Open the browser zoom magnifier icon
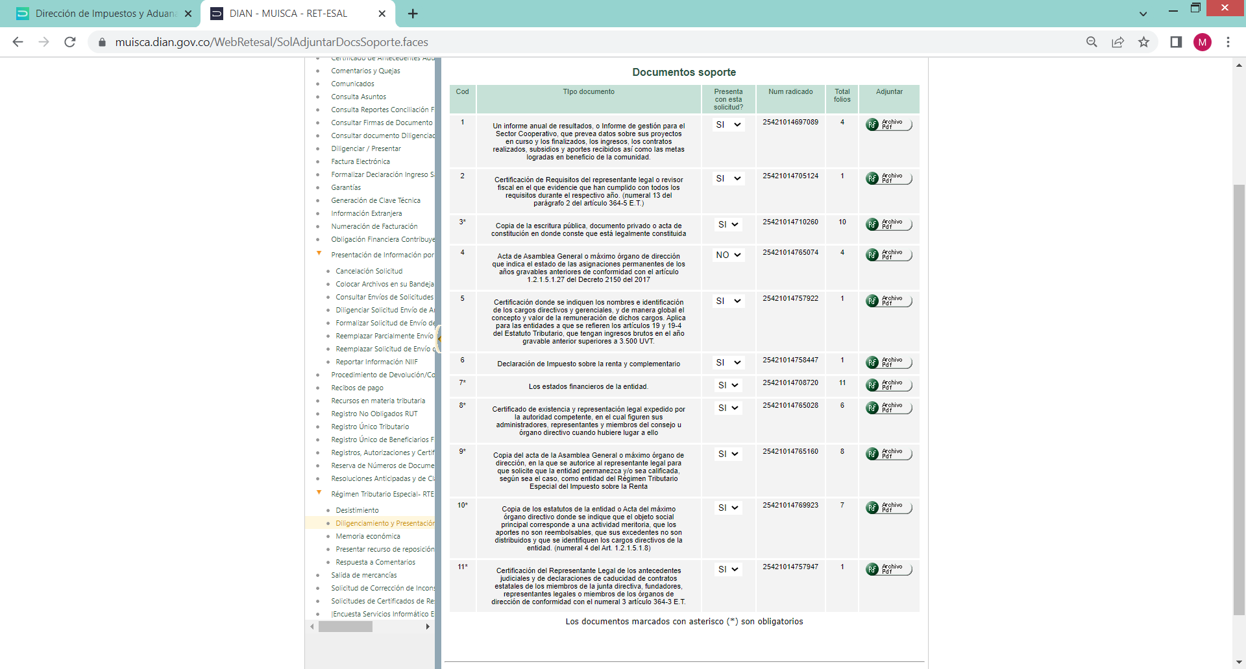 [x=1092, y=42]
